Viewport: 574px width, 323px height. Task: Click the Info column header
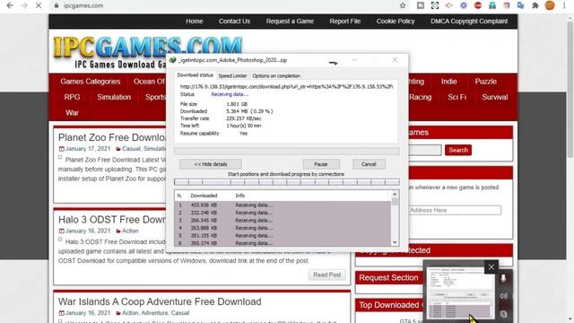239,196
